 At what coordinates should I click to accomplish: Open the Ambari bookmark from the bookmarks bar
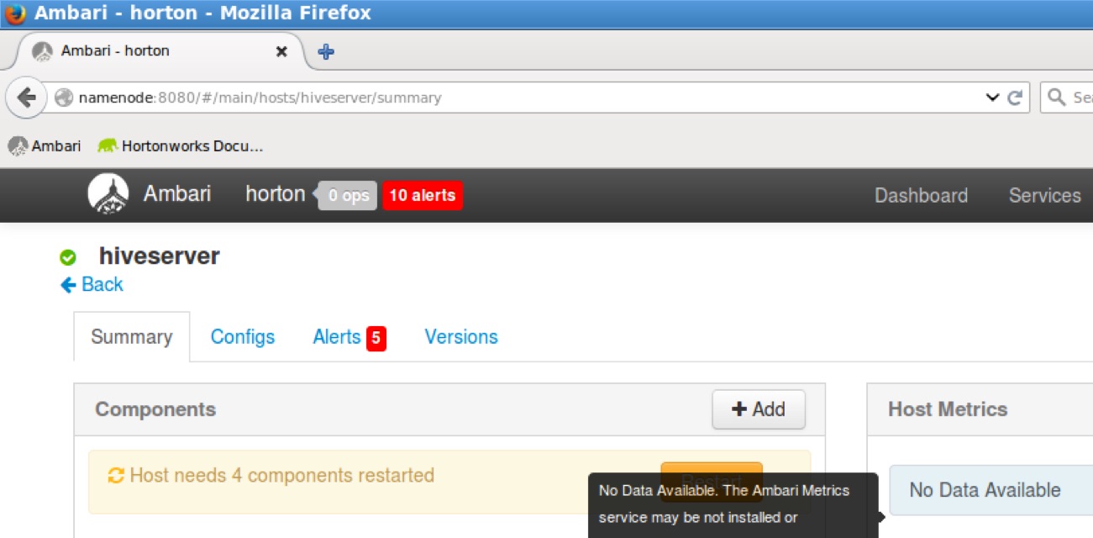click(x=44, y=145)
